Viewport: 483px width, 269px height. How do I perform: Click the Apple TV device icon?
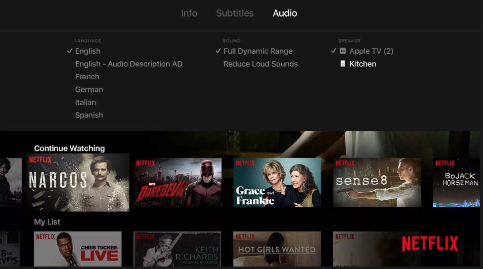coord(343,51)
